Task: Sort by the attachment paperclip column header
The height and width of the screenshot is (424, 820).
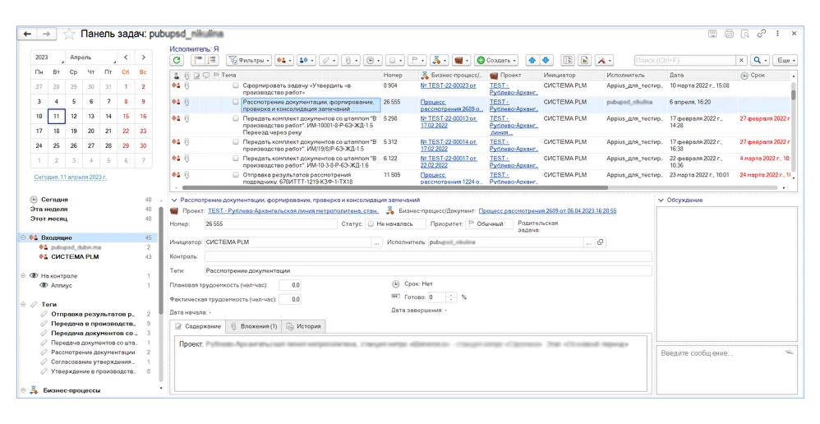Action: 187,76
